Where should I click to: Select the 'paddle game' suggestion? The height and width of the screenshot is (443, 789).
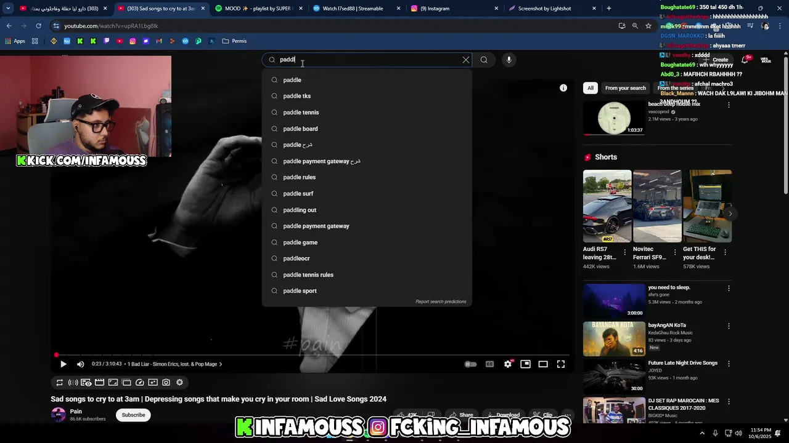(x=367, y=242)
